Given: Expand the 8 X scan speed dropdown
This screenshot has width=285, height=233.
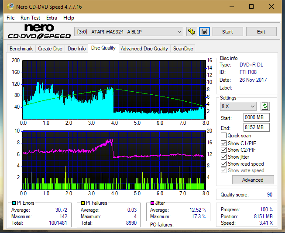Looking at the screenshot, I should [238, 106].
